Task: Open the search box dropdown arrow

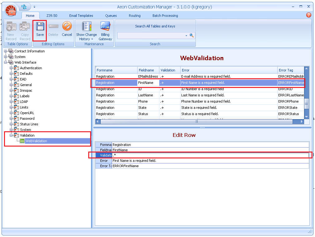Action: (x=187, y=36)
